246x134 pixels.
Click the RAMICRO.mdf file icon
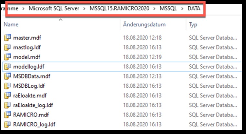pos(7,115)
